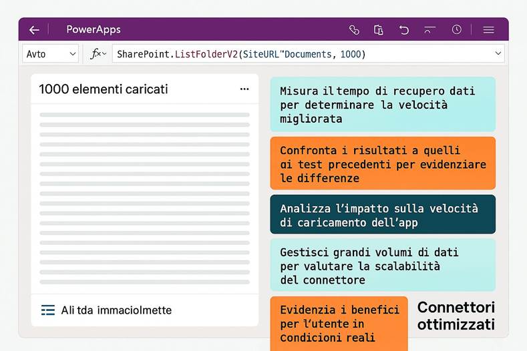Open history clock icon
Viewport: 527px width, 351px height.
[456, 29]
